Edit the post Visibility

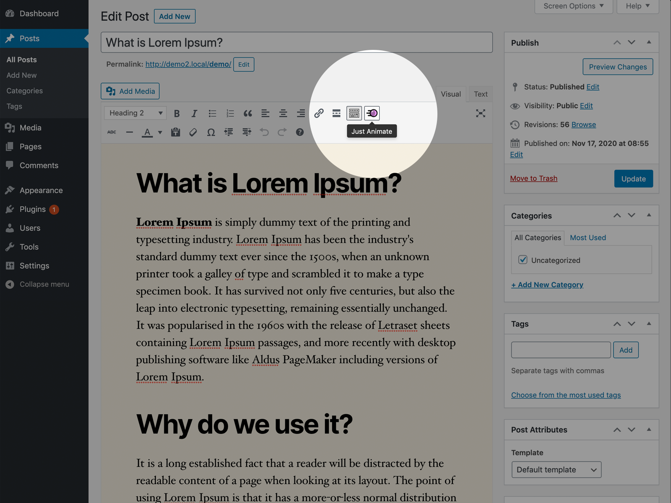586,106
